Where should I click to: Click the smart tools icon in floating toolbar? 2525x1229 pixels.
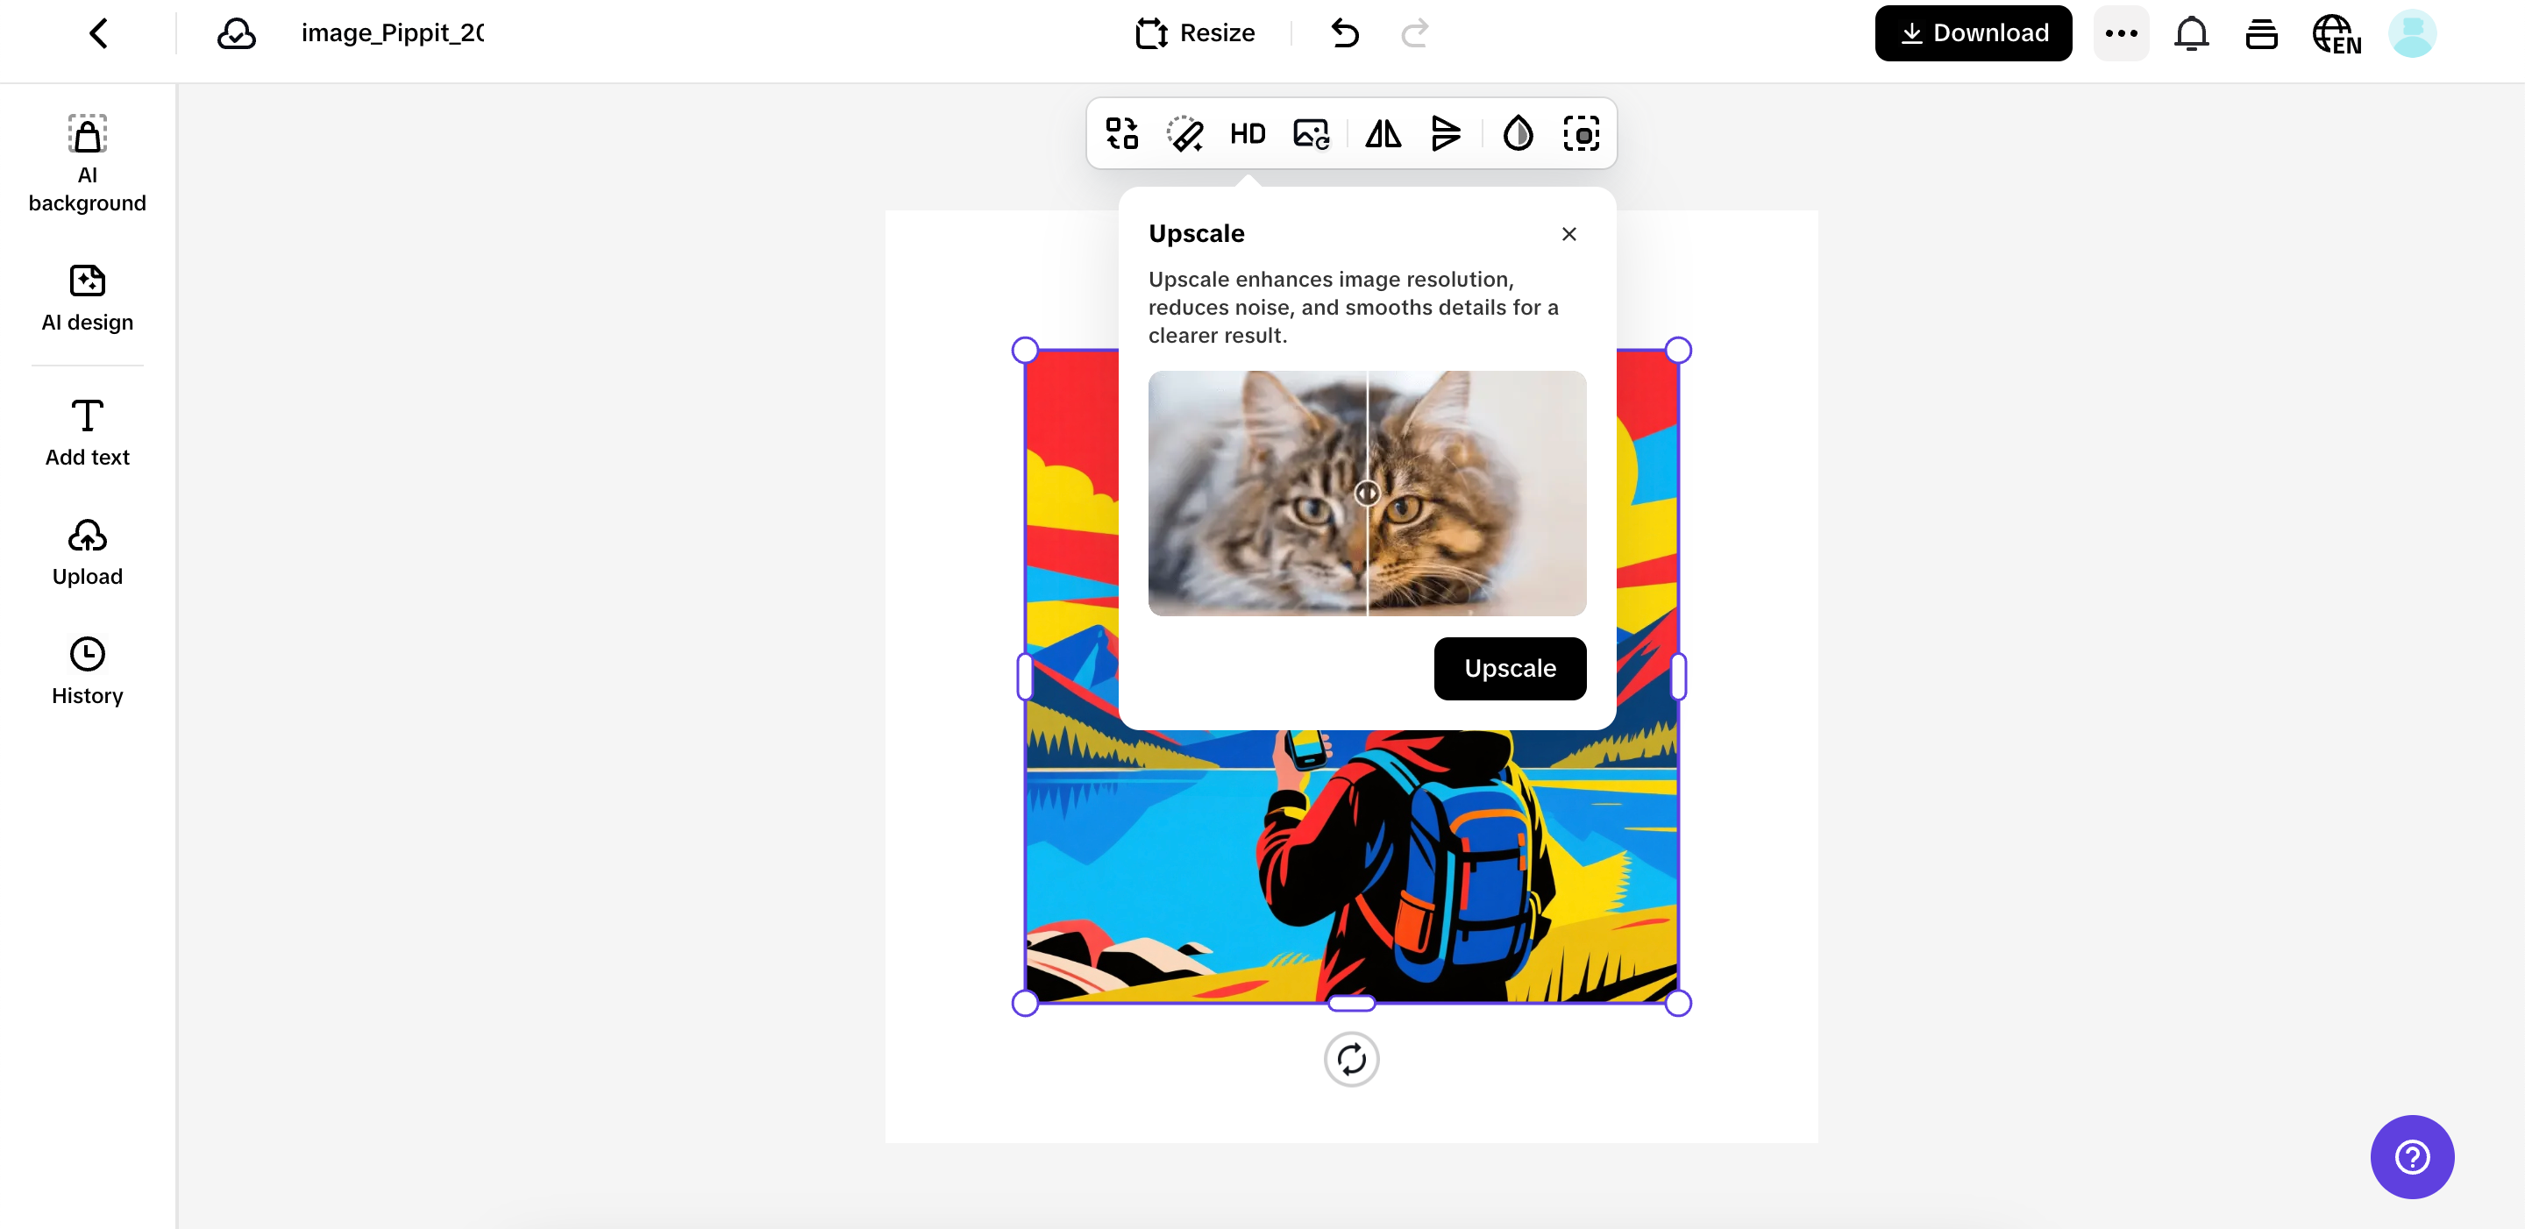pyautogui.click(x=1121, y=133)
